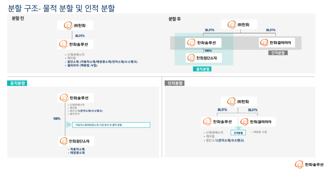
Task: Click the 갤러리아 bullet in the lower 물적분할 section
Action: 74,114
